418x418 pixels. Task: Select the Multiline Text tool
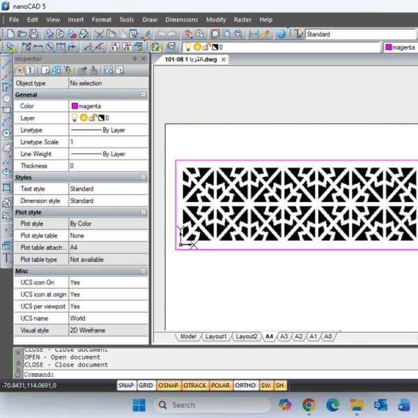pyautogui.click(x=6, y=256)
